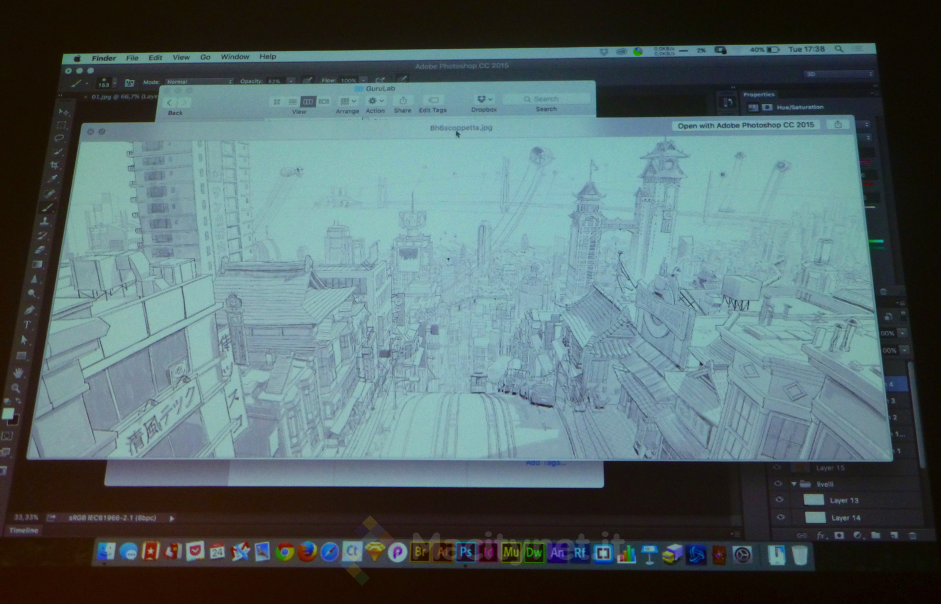Hide the Layer 14 layer

(780, 518)
